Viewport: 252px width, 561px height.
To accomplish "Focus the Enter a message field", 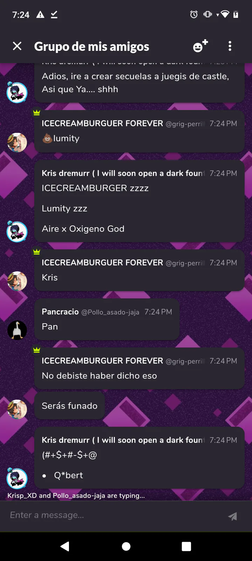I will 115,515.
